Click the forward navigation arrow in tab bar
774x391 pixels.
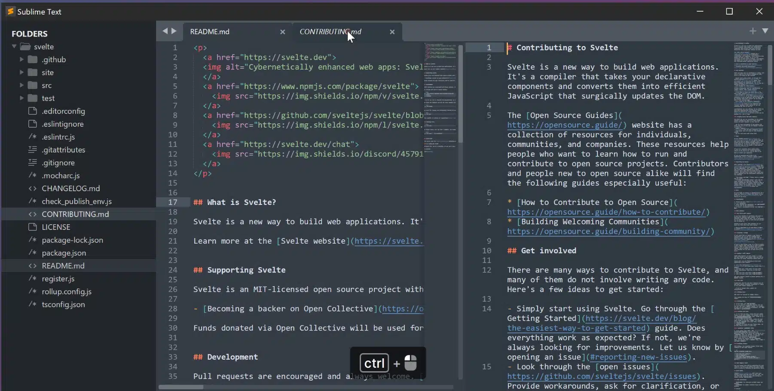(x=174, y=31)
